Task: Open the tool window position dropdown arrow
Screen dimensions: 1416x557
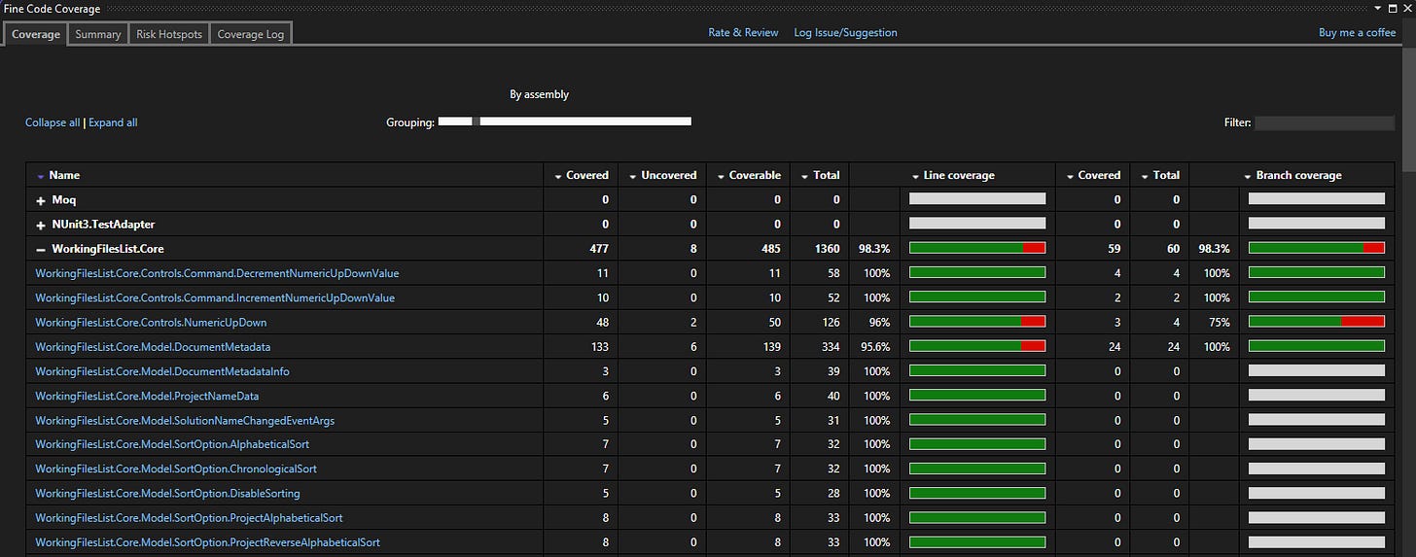Action: (1379, 8)
